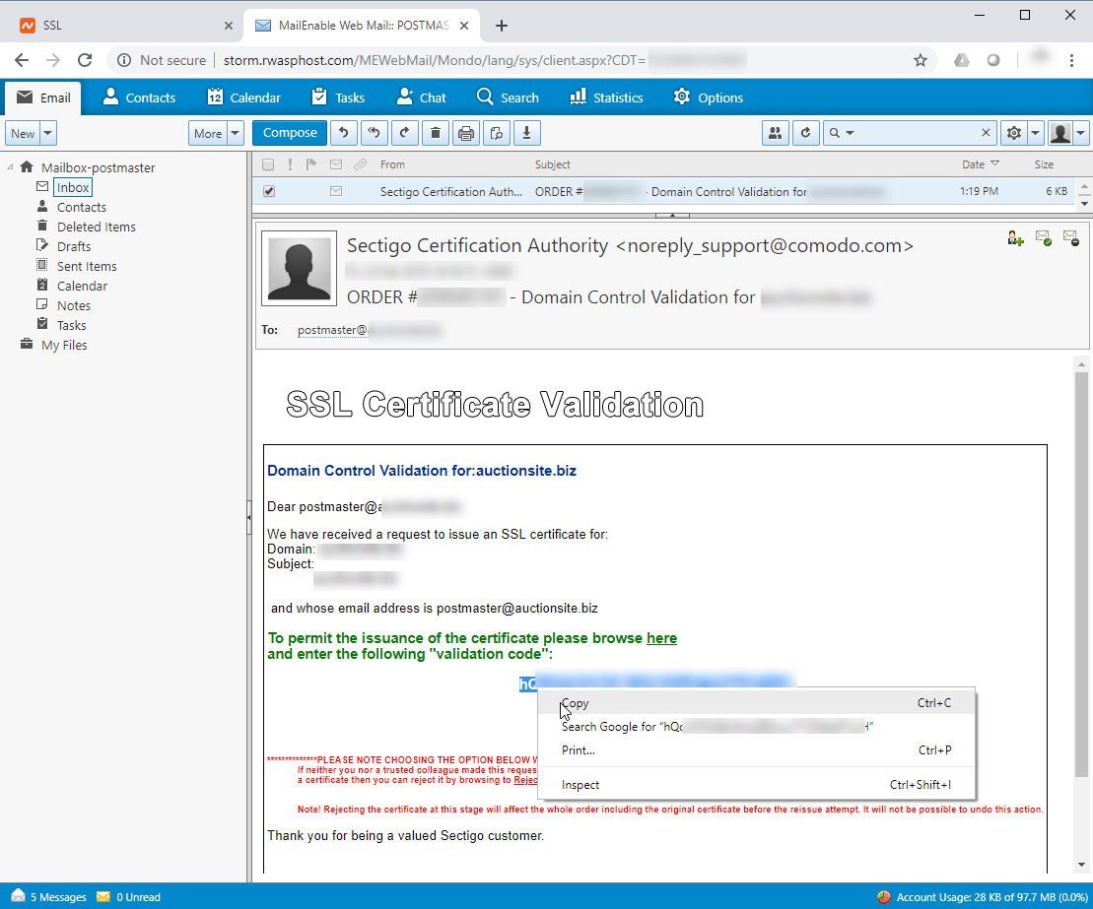This screenshot has width=1093, height=909.
Task: Choose Inspect from the context menu
Action: (756, 784)
